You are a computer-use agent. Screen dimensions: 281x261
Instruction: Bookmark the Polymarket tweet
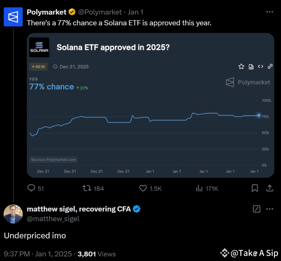click(255, 188)
